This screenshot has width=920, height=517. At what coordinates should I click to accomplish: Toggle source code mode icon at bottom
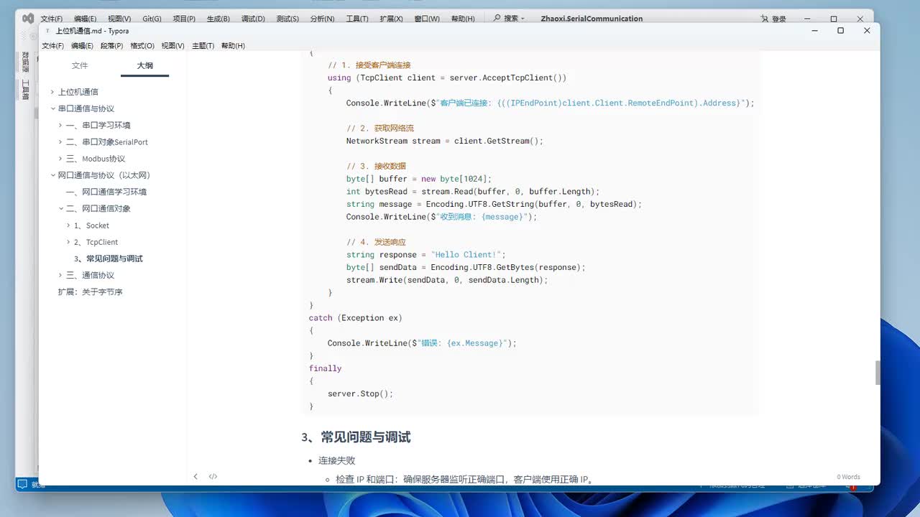coord(213,476)
